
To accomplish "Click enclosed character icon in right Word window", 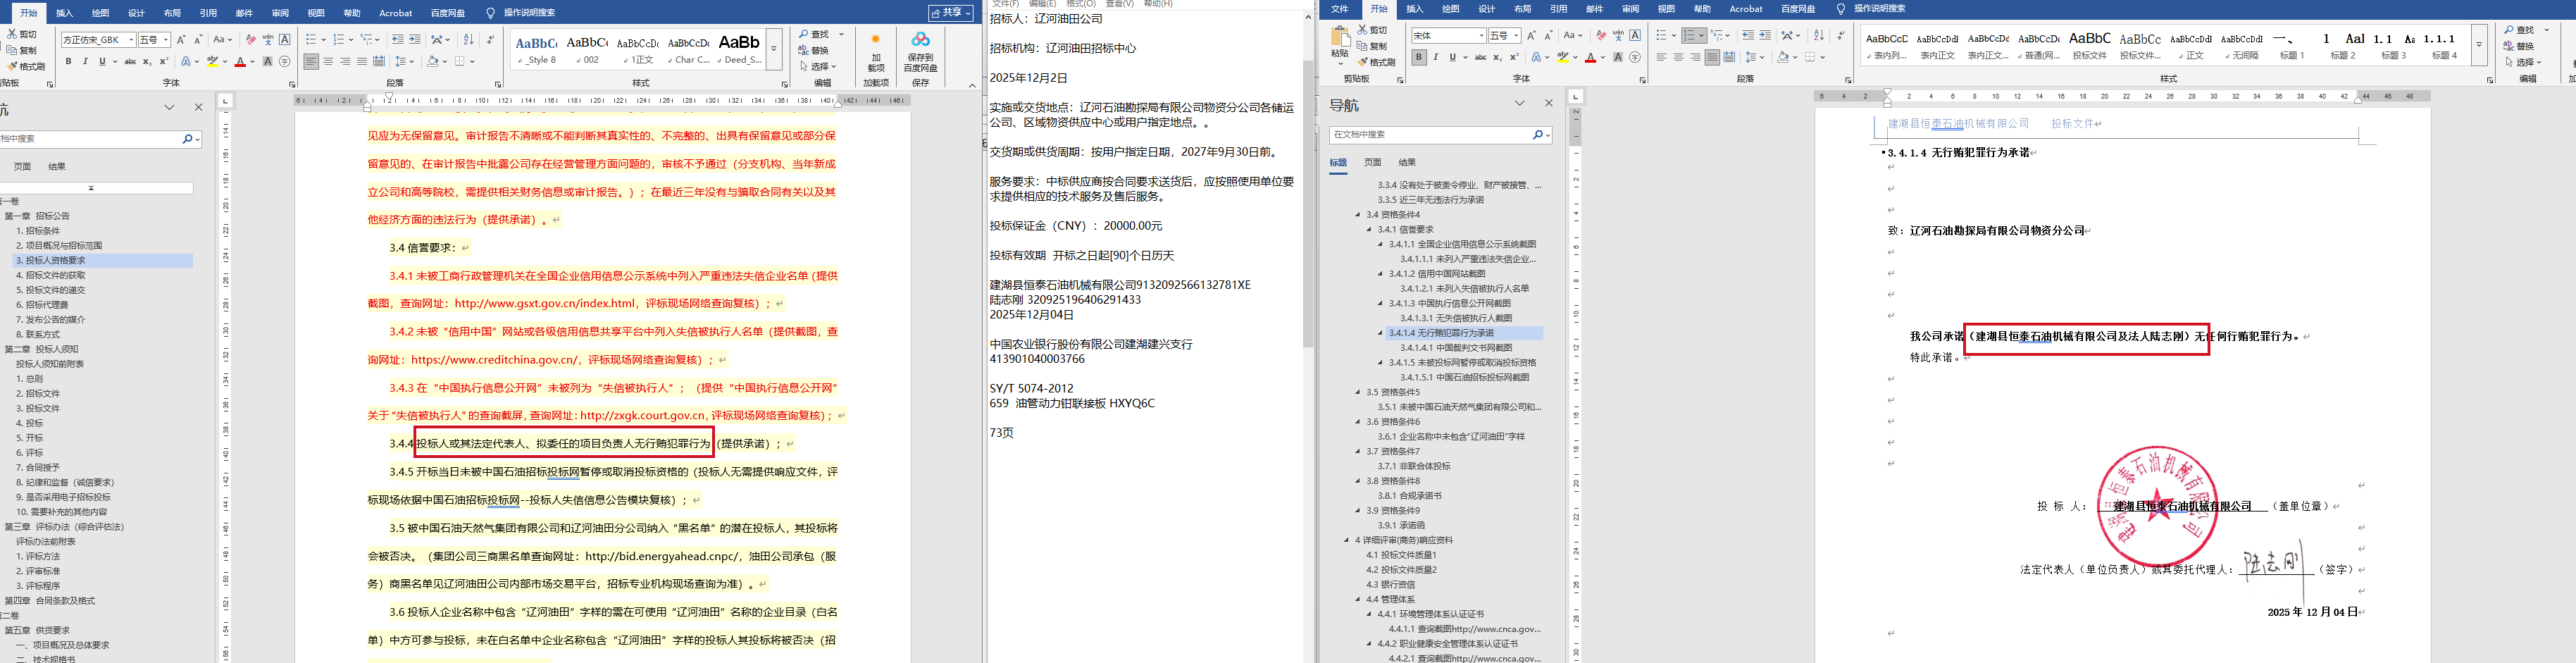I will pyautogui.click(x=1635, y=58).
